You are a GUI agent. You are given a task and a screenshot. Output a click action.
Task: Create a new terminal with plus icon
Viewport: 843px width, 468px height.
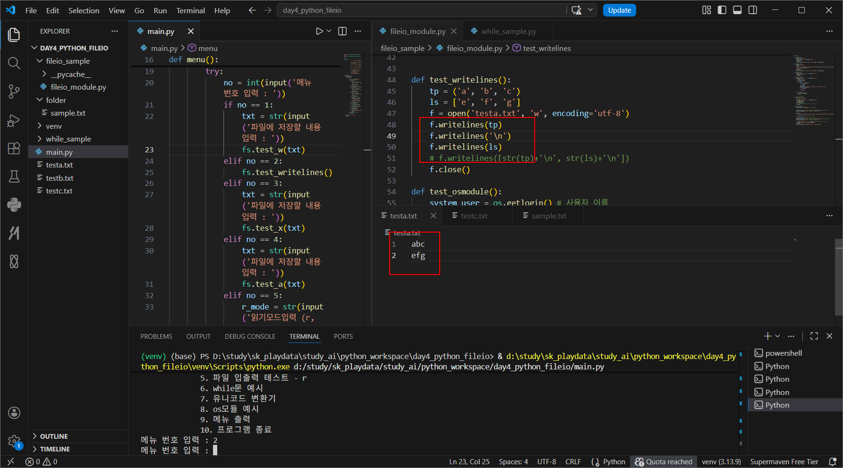coord(767,336)
